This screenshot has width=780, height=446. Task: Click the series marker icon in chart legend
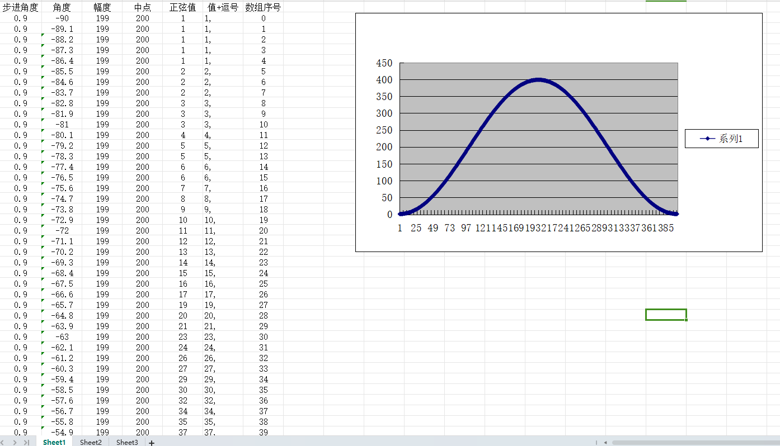pyautogui.click(x=707, y=139)
